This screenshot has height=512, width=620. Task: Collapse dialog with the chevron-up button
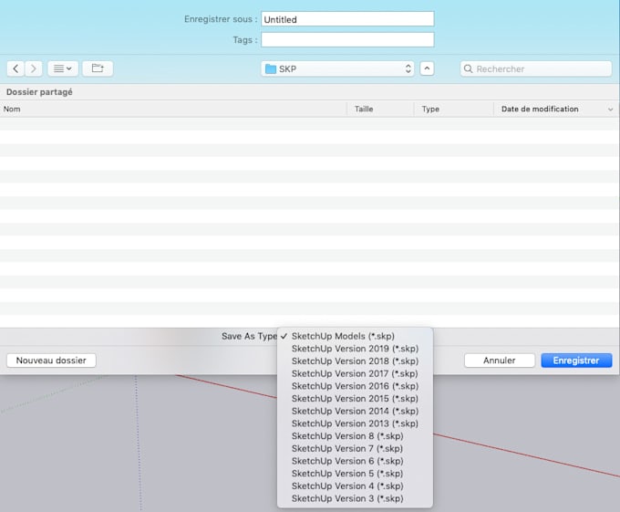427,68
